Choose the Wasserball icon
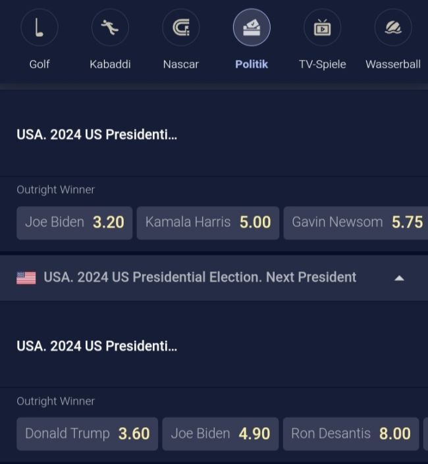This screenshot has height=464, width=428. tap(393, 28)
